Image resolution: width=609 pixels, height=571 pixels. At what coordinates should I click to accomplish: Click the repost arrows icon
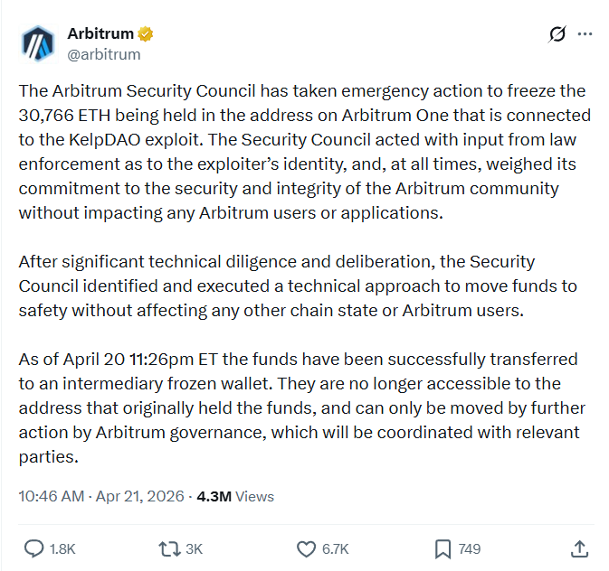coord(168,548)
